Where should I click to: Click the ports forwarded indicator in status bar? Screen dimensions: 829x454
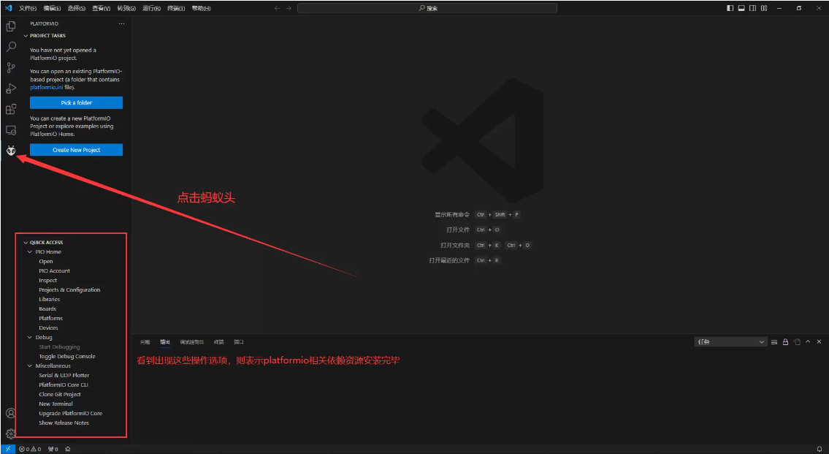(53, 449)
